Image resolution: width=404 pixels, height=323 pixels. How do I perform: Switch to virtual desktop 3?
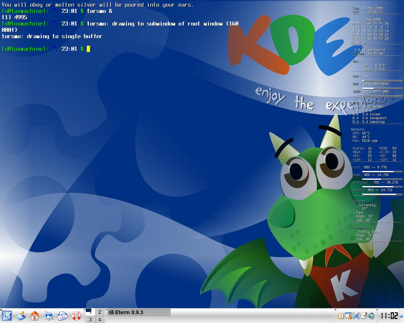click(90, 320)
